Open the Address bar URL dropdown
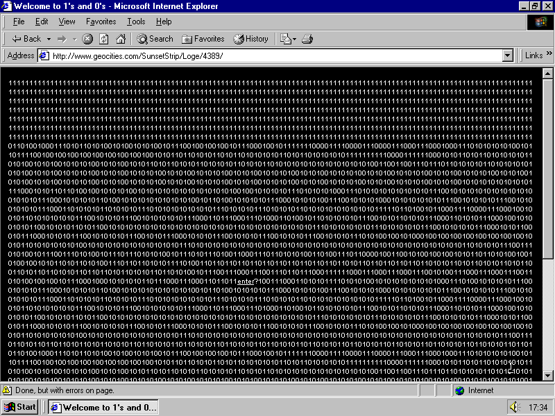 tap(507, 55)
